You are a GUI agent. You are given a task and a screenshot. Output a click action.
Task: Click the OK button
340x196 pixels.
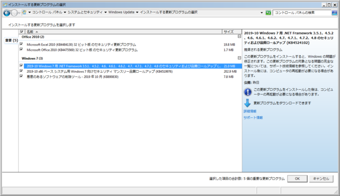tap(297, 178)
